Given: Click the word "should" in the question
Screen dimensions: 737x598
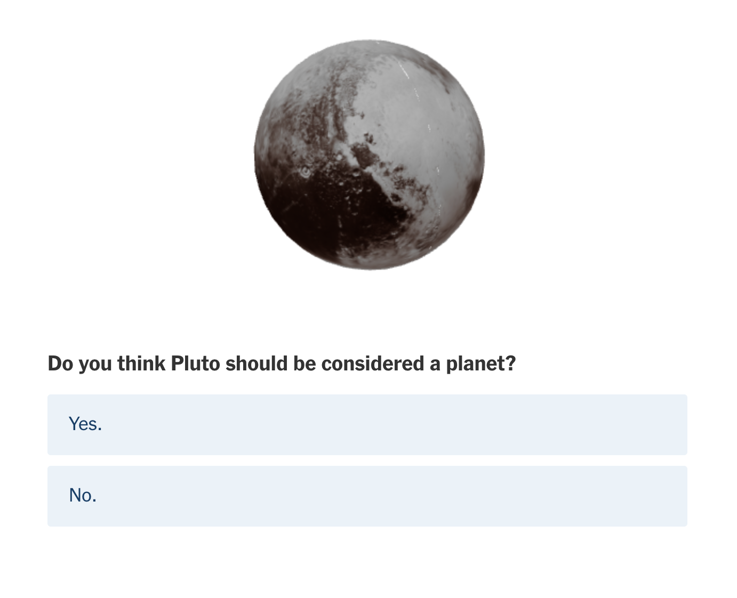Looking at the screenshot, I should [x=257, y=363].
